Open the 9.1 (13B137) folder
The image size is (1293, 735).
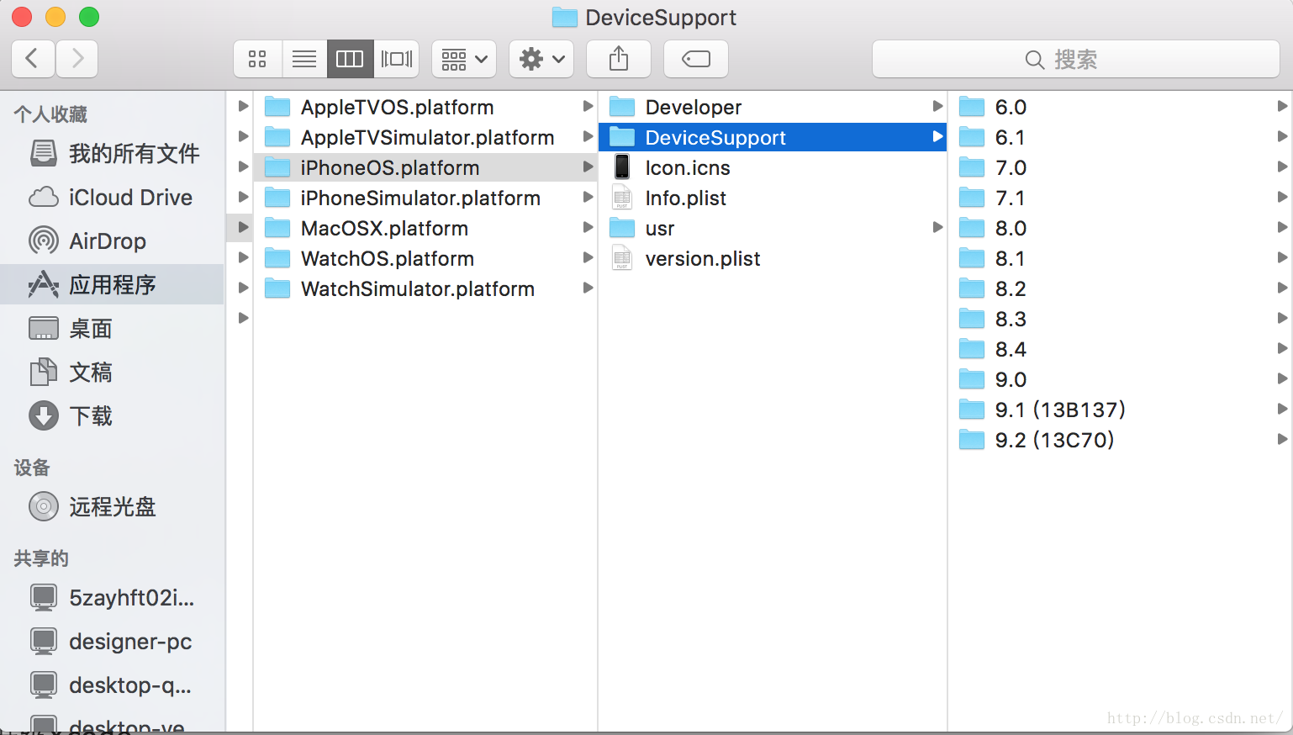(x=1121, y=410)
